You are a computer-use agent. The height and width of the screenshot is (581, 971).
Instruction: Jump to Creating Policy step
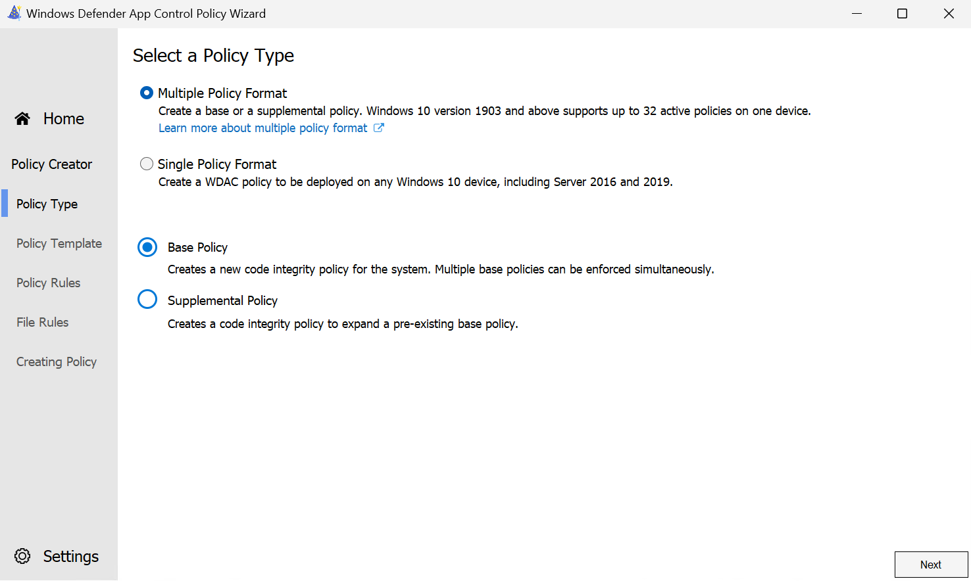point(56,361)
